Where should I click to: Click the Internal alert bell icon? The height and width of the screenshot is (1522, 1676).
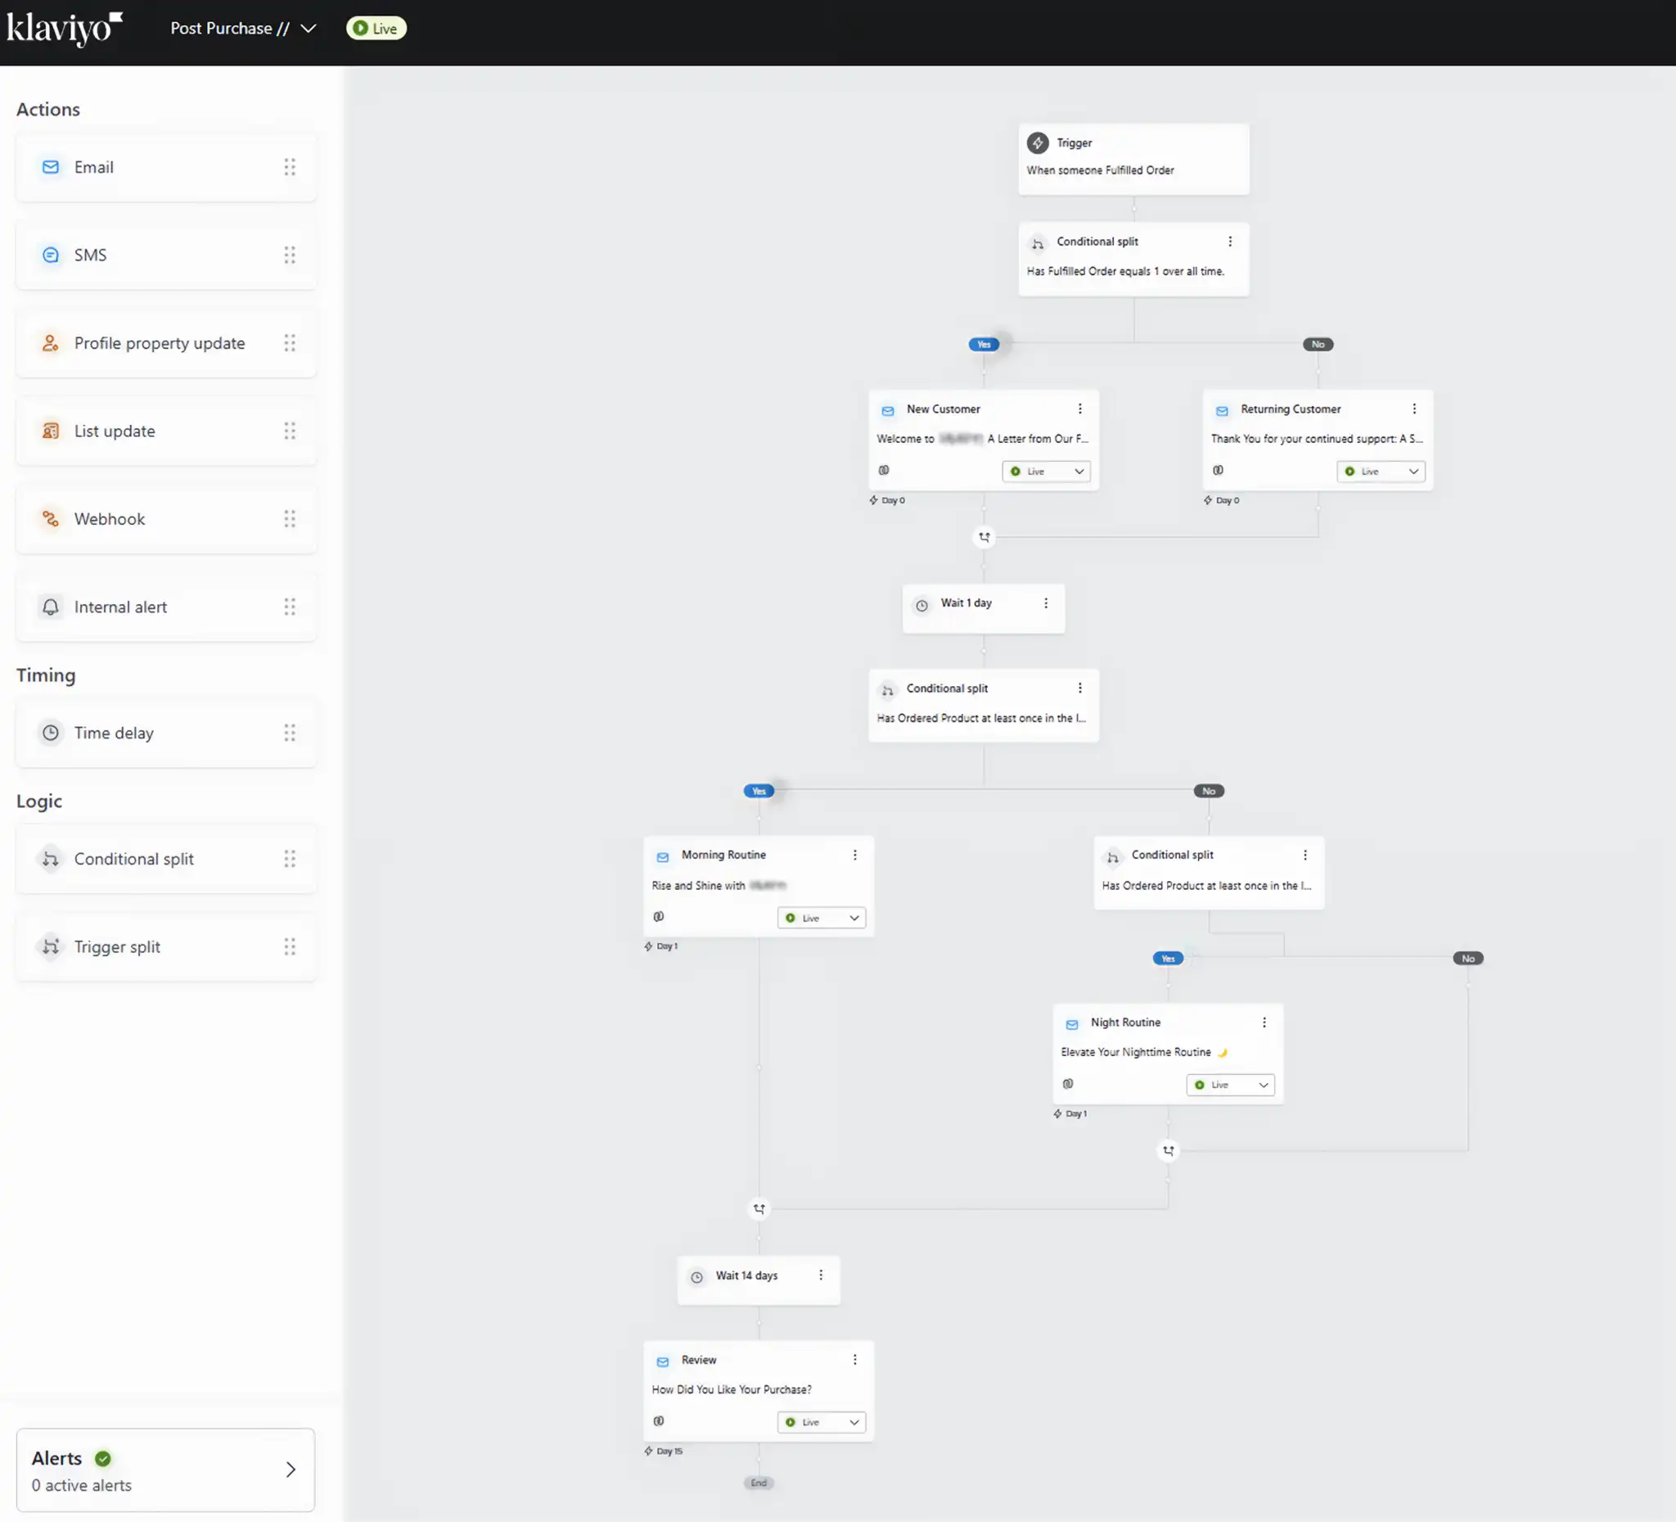(x=51, y=607)
